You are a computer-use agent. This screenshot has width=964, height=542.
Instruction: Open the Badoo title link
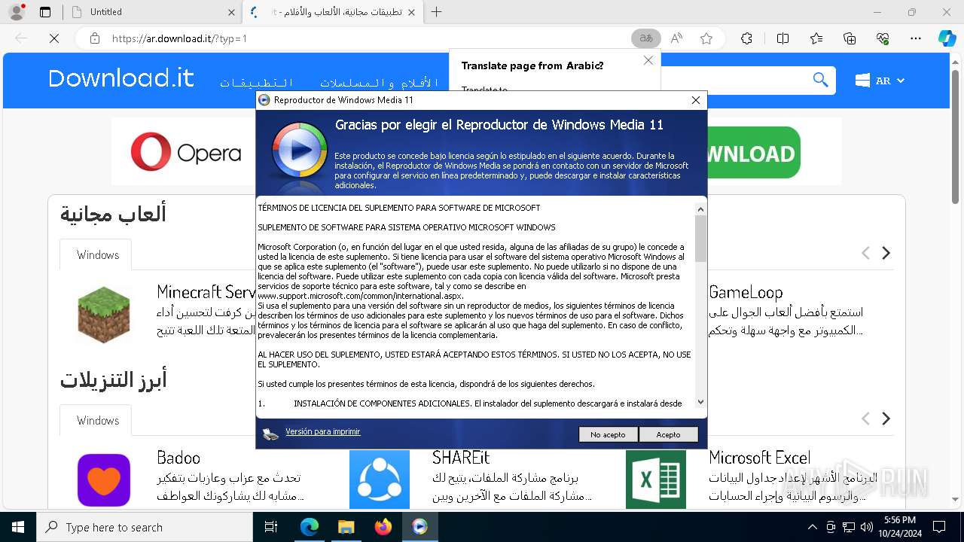(178, 458)
